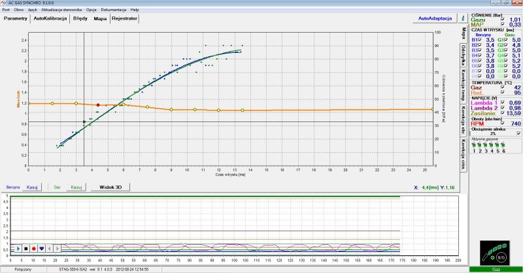Click the Połączony status bar entry
Screen dimensions: 523x273
pos(23,269)
